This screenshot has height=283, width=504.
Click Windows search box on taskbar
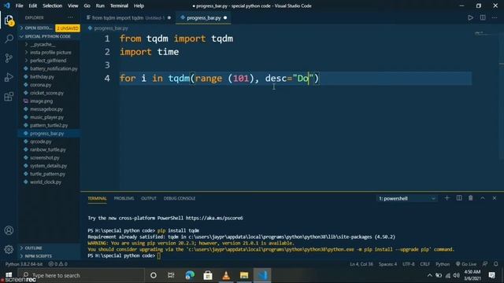point(81,275)
